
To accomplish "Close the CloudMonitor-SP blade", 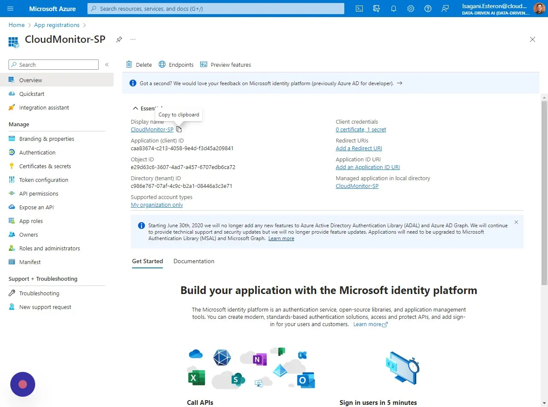I will click(533, 39).
